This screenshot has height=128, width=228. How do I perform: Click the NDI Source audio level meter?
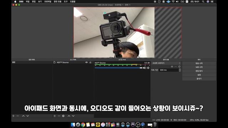tap(122, 65)
